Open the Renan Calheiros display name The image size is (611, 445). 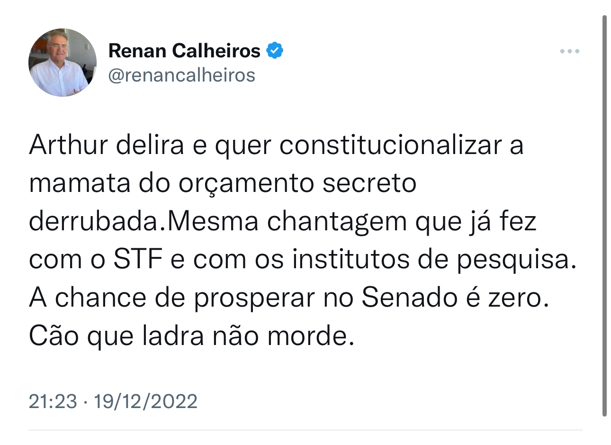[184, 50]
